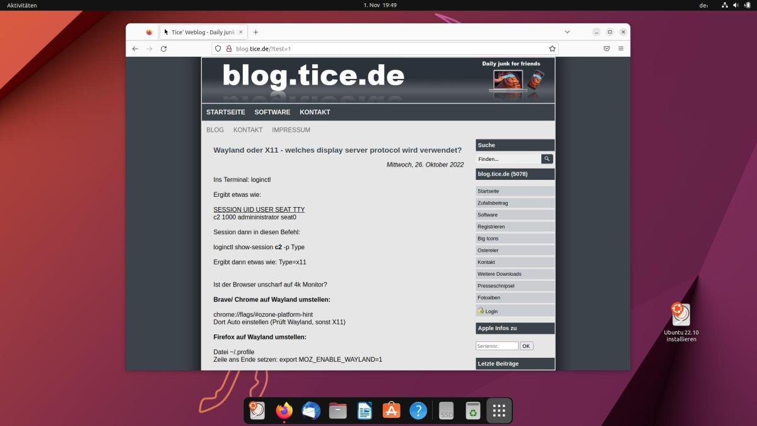Viewport: 757px width, 426px height.
Task: Click the Zufallsbeitrag sidebar link
Action: coord(493,203)
